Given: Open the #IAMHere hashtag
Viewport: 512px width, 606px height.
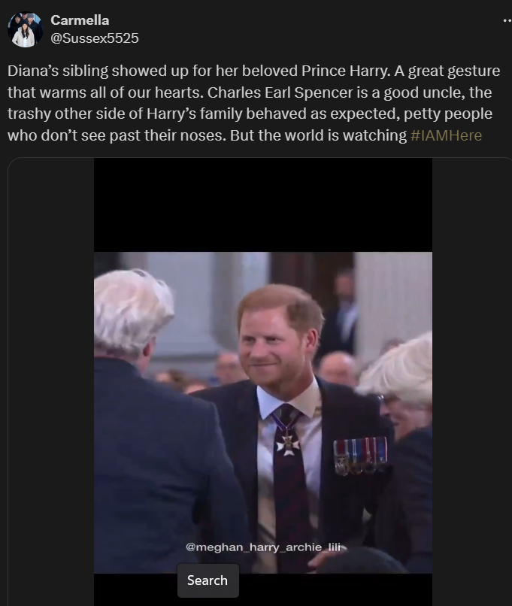Looking at the screenshot, I should click(x=446, y=135).
